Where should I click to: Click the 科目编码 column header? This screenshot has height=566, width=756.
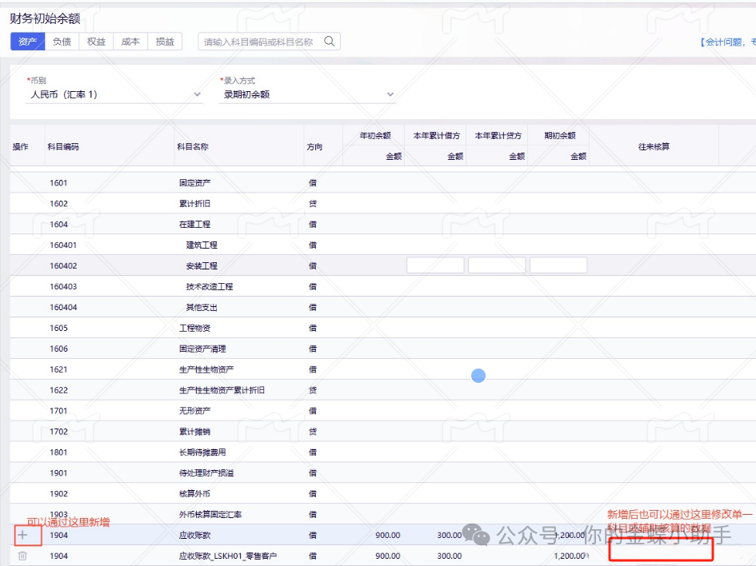(63, 147)
